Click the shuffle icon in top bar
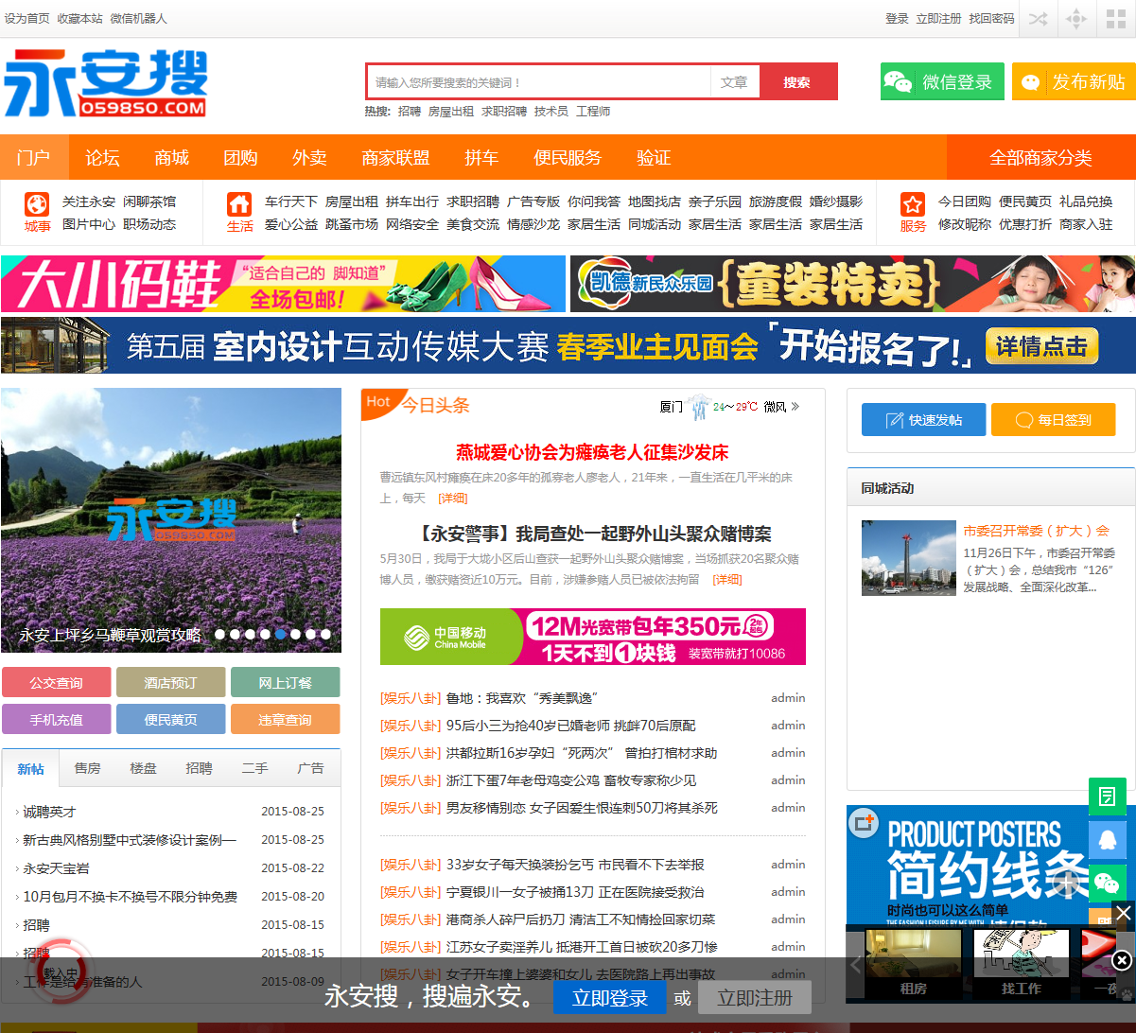 (x=1038, y=19)
